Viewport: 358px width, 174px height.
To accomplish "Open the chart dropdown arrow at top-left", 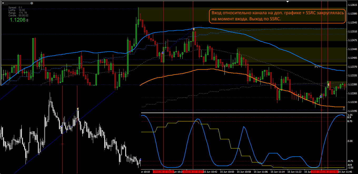I will pyautogui.click(x=3, y=3).
